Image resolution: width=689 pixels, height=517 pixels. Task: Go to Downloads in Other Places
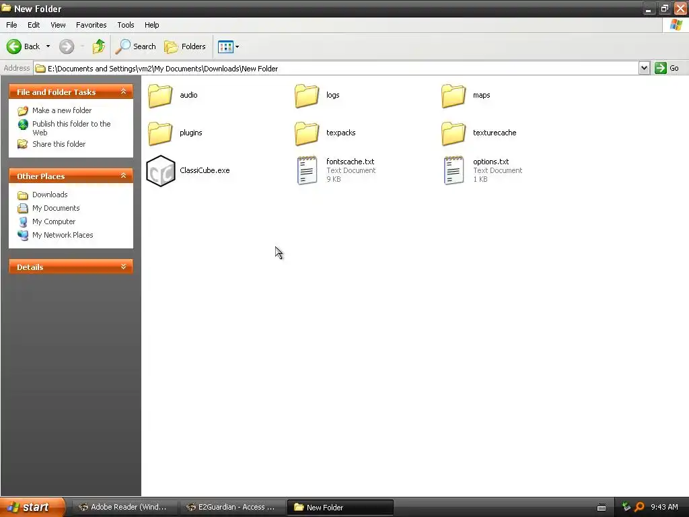click(x=50, y=195)
